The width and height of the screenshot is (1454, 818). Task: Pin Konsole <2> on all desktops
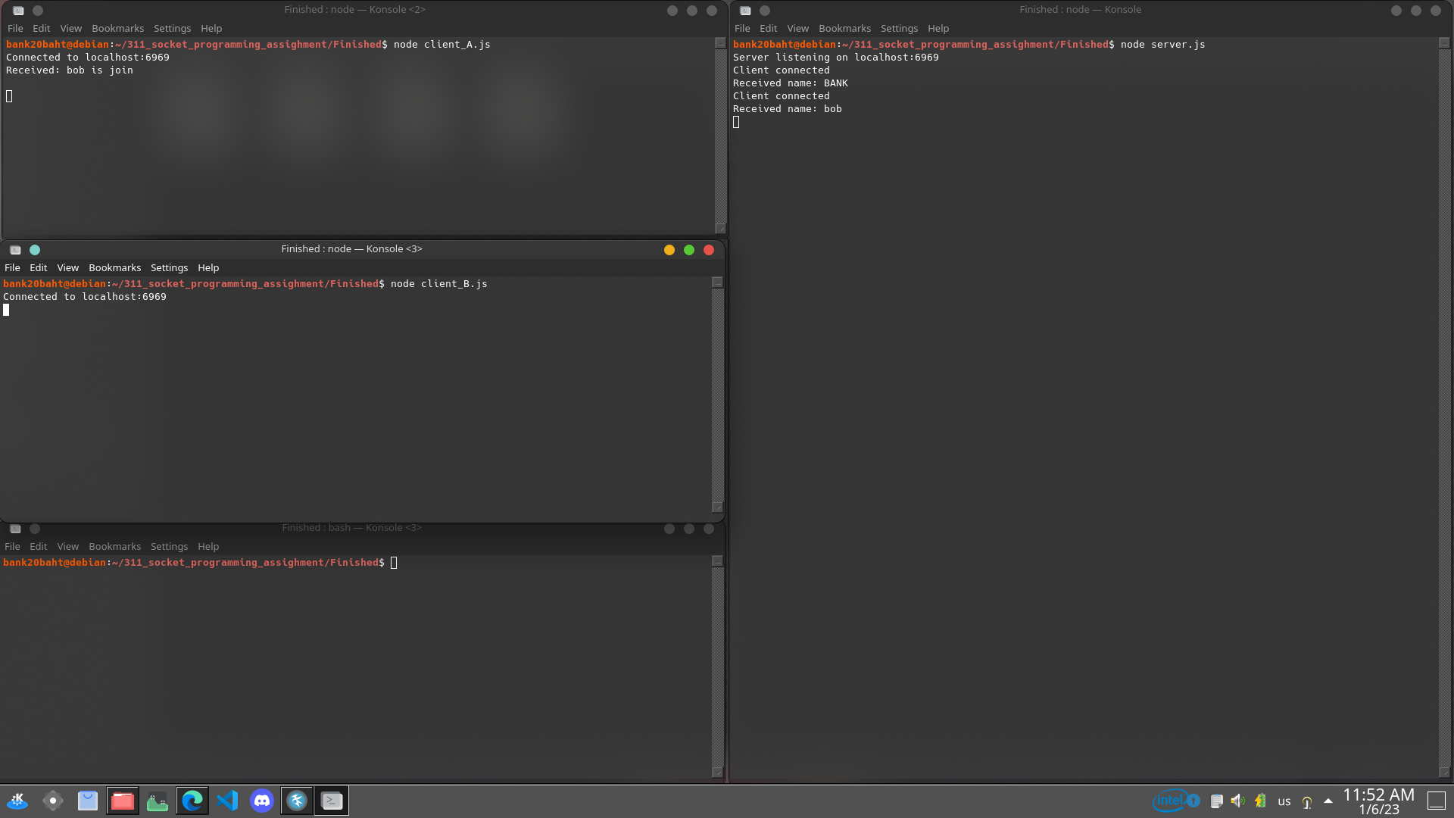38,11
